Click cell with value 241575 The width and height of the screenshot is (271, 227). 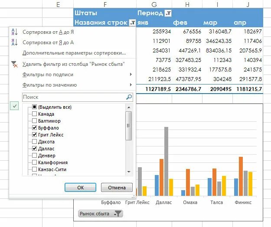point(248,69)
